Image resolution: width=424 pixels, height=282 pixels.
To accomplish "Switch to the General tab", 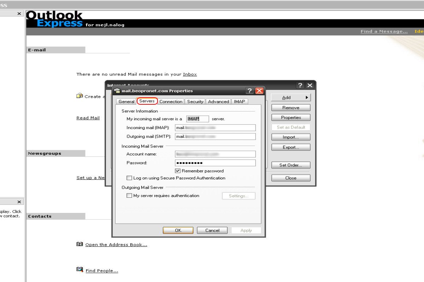I will point(126,102).
